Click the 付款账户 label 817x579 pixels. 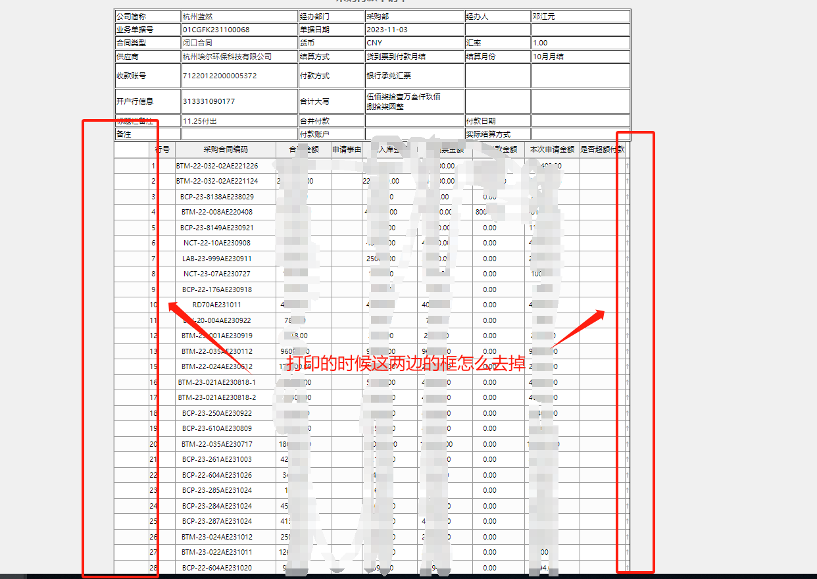[x=315, y=134]
